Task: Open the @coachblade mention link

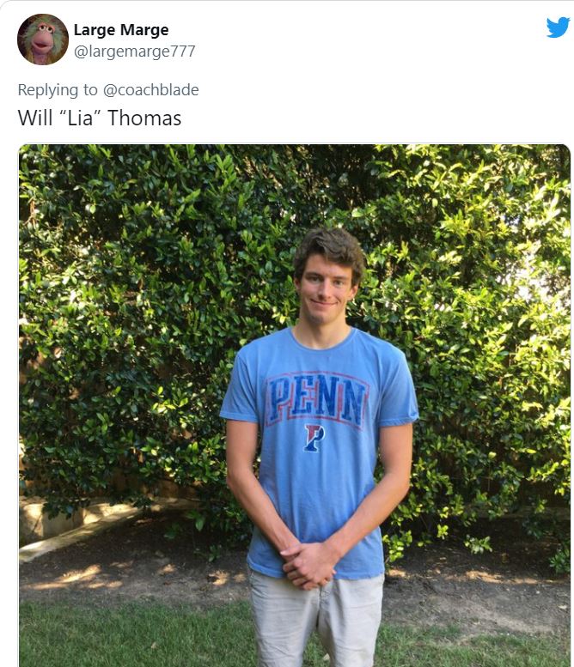Action: [150, 89]
